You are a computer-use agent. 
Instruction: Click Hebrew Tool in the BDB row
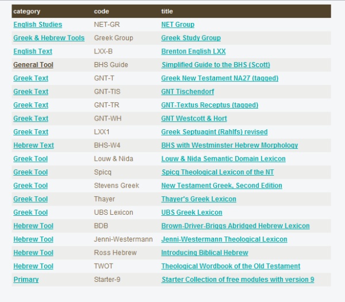click(x=33, y=226)
